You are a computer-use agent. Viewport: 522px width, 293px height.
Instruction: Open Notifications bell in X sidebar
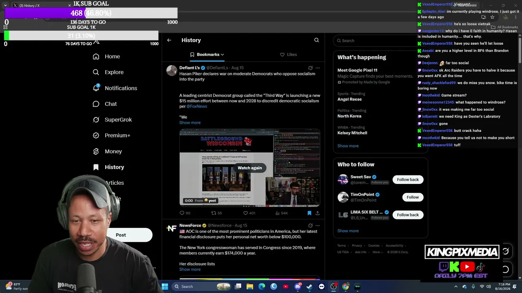(96, 88)
